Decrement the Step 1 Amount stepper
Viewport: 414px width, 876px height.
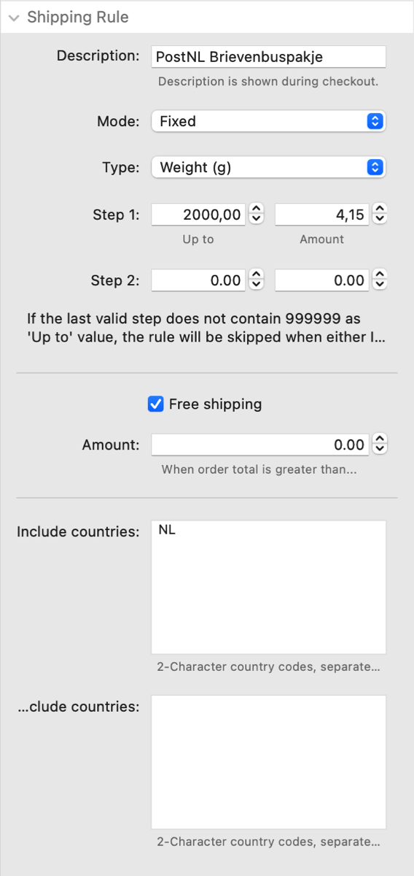coord(379,220)
